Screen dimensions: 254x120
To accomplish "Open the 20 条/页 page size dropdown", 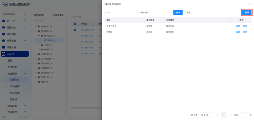I will coord(206,115).
